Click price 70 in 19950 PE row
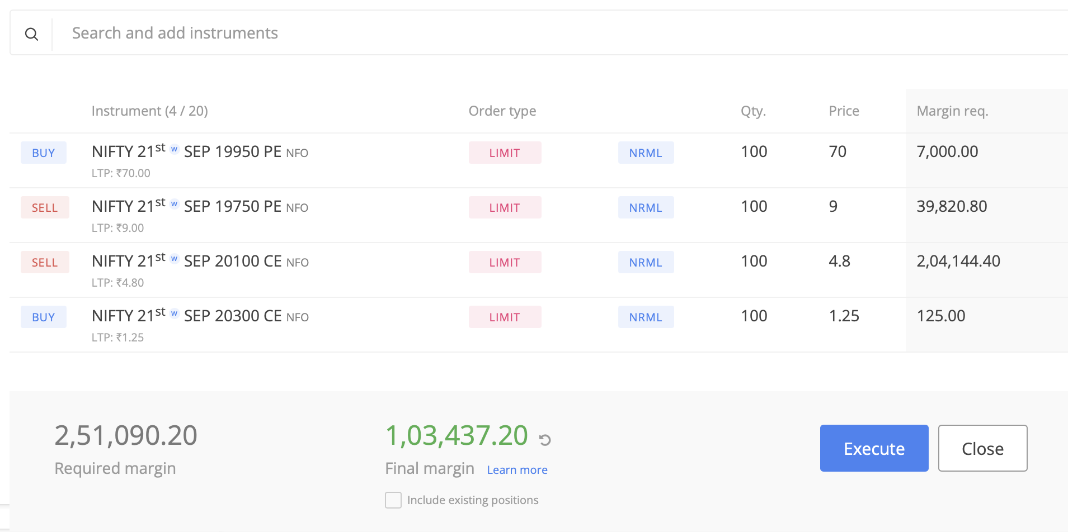 click(x=838, y=151)
